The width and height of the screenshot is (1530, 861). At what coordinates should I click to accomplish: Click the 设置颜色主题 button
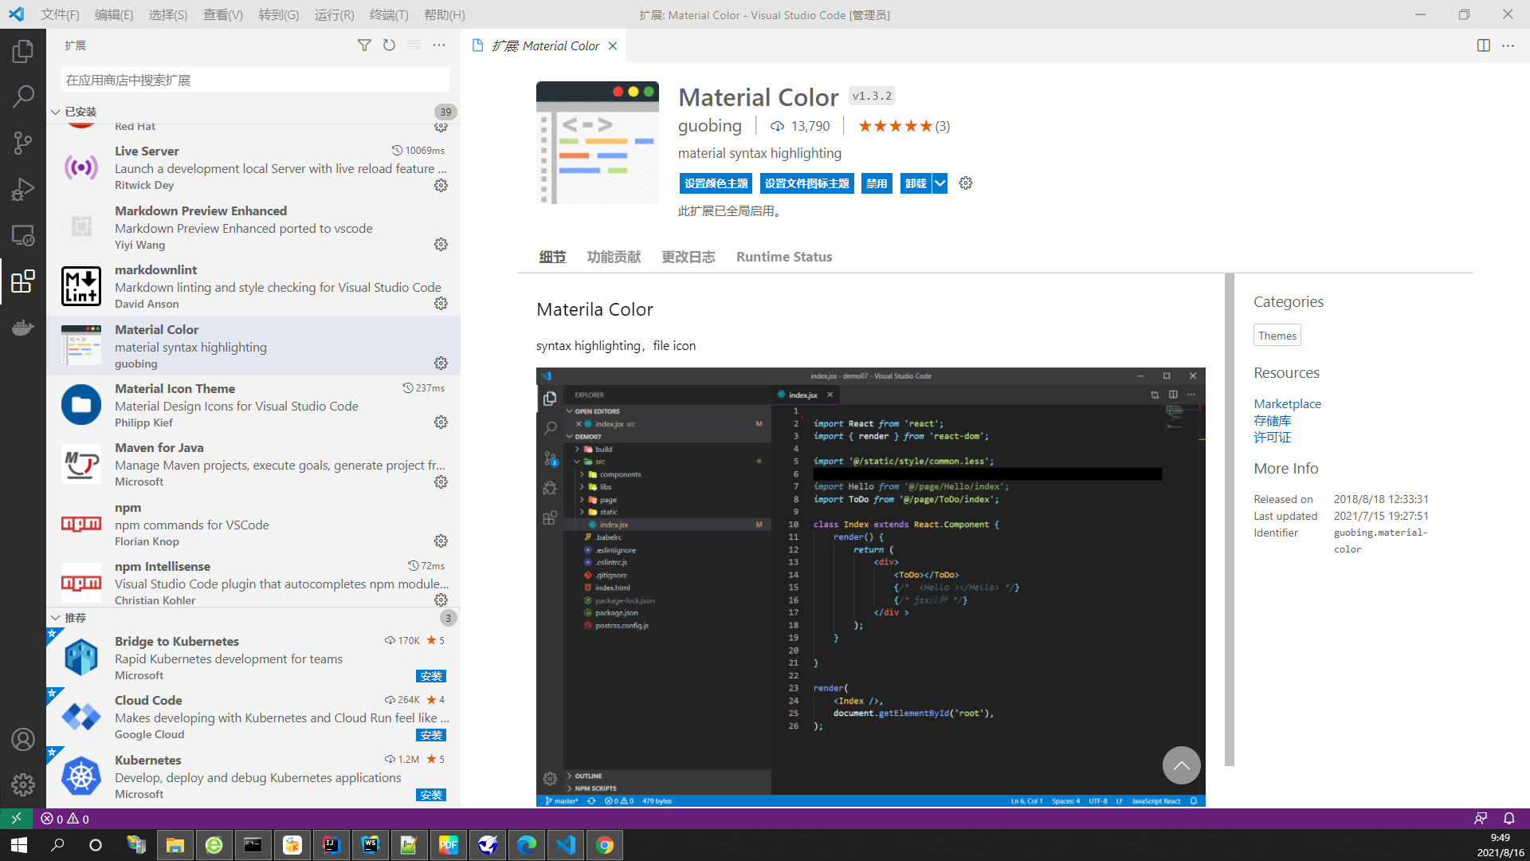point(716,183)
